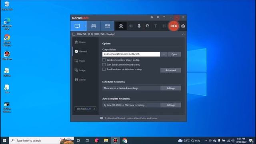Open Auto Complete Recording Settings button
This screenshot has width=256, height=144.
pos(171,105)
